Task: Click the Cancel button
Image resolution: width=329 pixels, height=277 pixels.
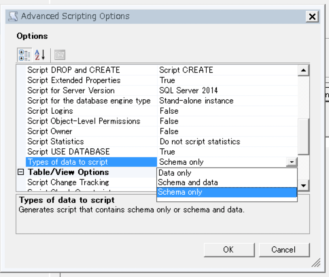Action: click(284, 250)
